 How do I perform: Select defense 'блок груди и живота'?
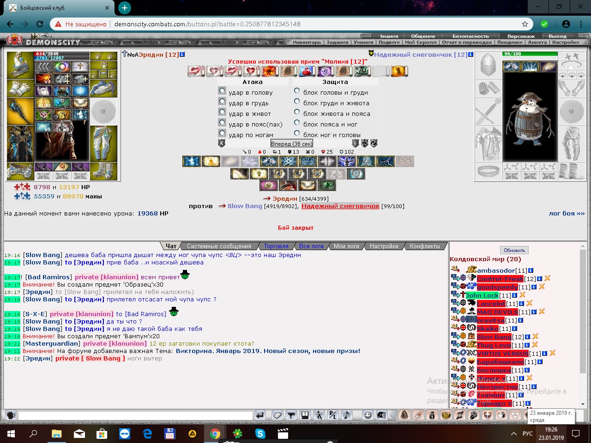click(x=297, y=101)
